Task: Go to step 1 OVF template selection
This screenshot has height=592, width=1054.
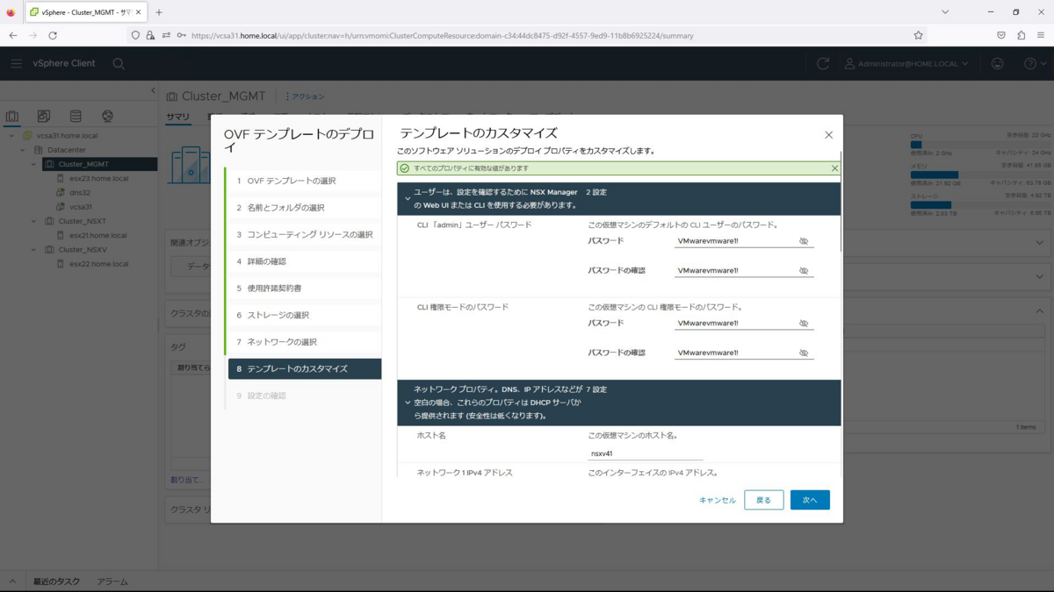Action: [304, 181]
